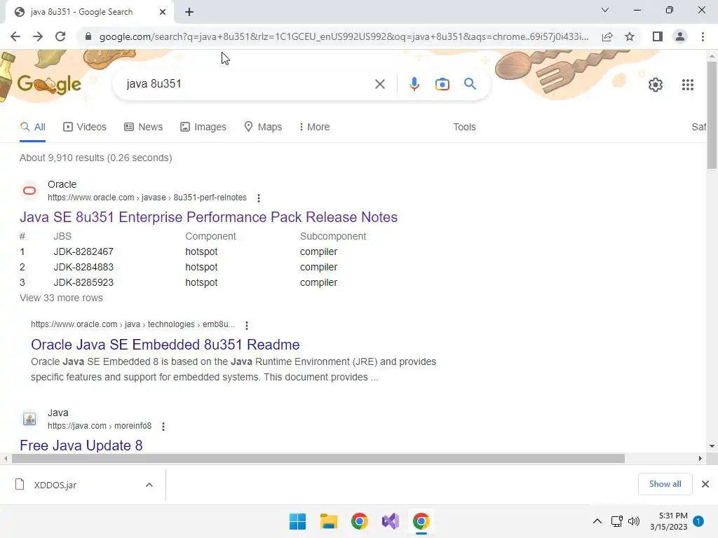Image resolution: width=718 pixels, height=538 pixels.
Task: Bookmark this page with the star icon
Action: (630, 36)
